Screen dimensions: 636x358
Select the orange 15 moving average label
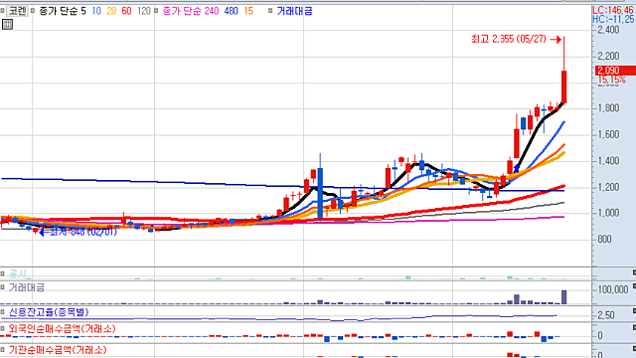tap(248, 11)
